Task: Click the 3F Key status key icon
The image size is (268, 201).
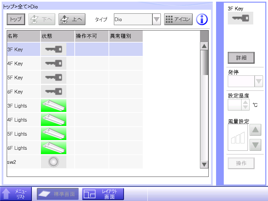Action: (x=54, y=49)
